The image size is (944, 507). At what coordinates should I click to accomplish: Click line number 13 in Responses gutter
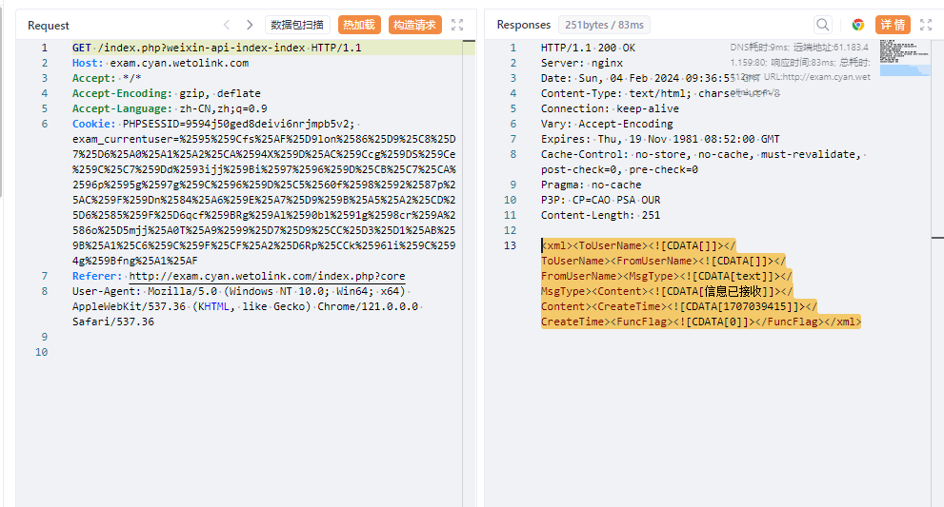coord(510,245)
